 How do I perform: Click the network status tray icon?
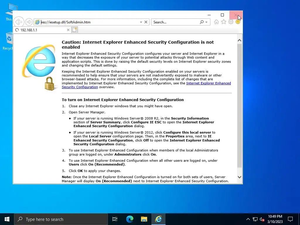point(255,219)
